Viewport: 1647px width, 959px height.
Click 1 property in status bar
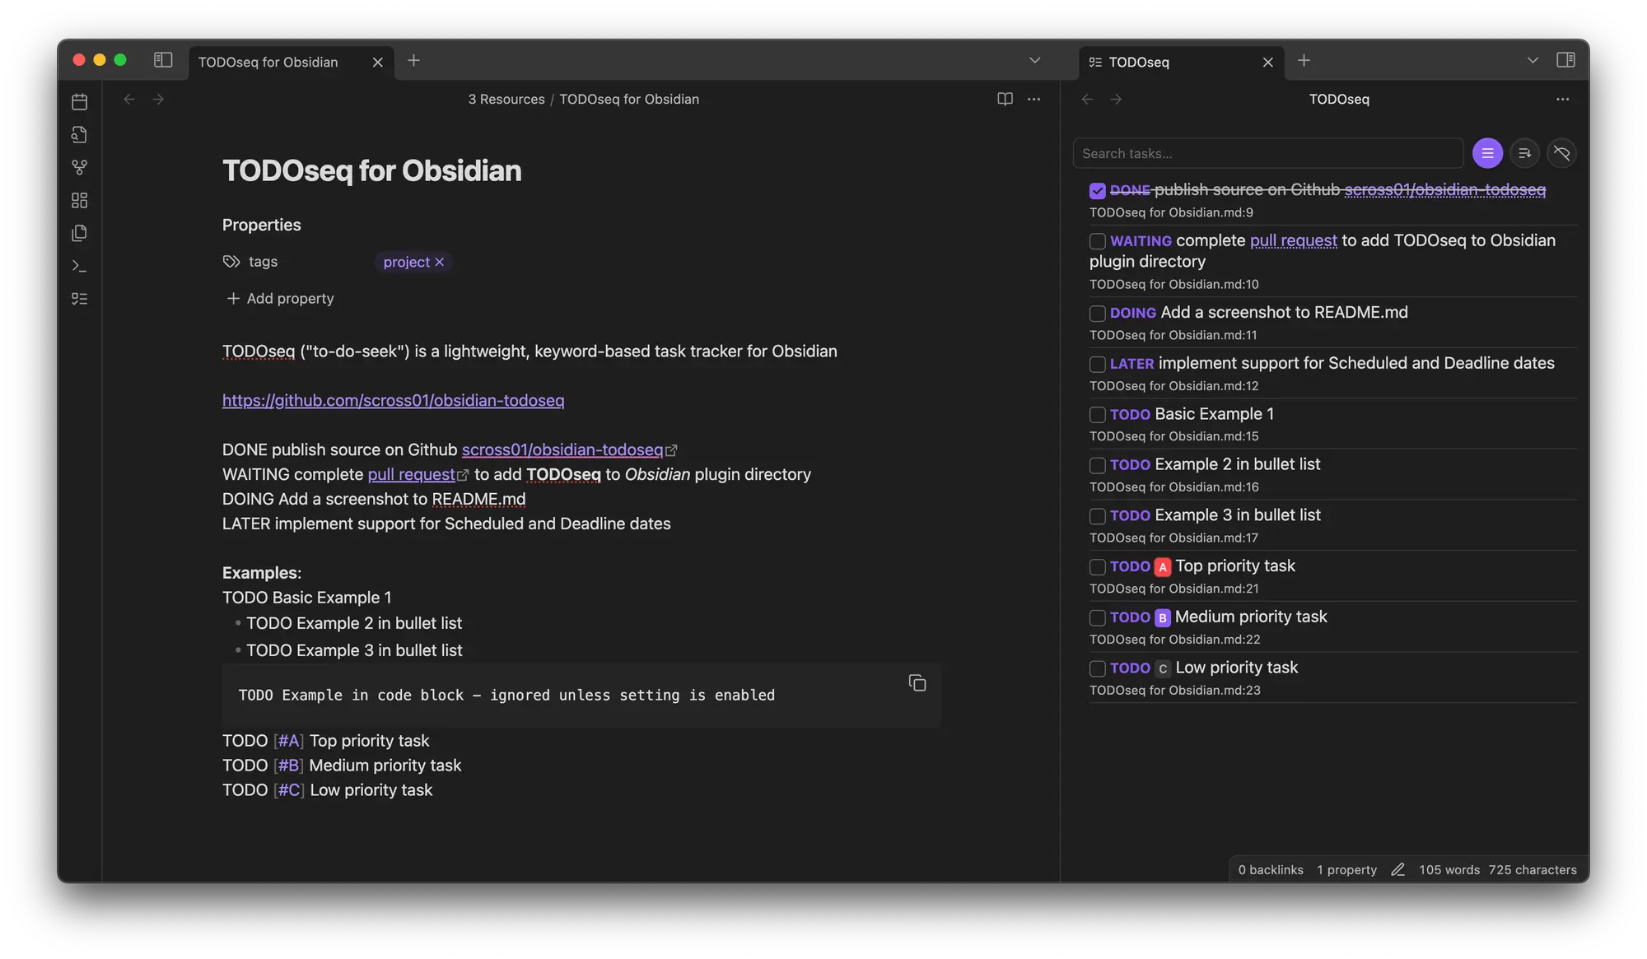(x=1346, y=870)
